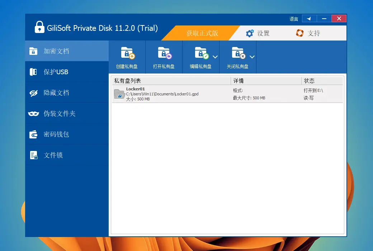The width and height of the screenshot is (373, 251).
Task: Click 获取正式版 orange tab
Action: [x=202, y=33]
